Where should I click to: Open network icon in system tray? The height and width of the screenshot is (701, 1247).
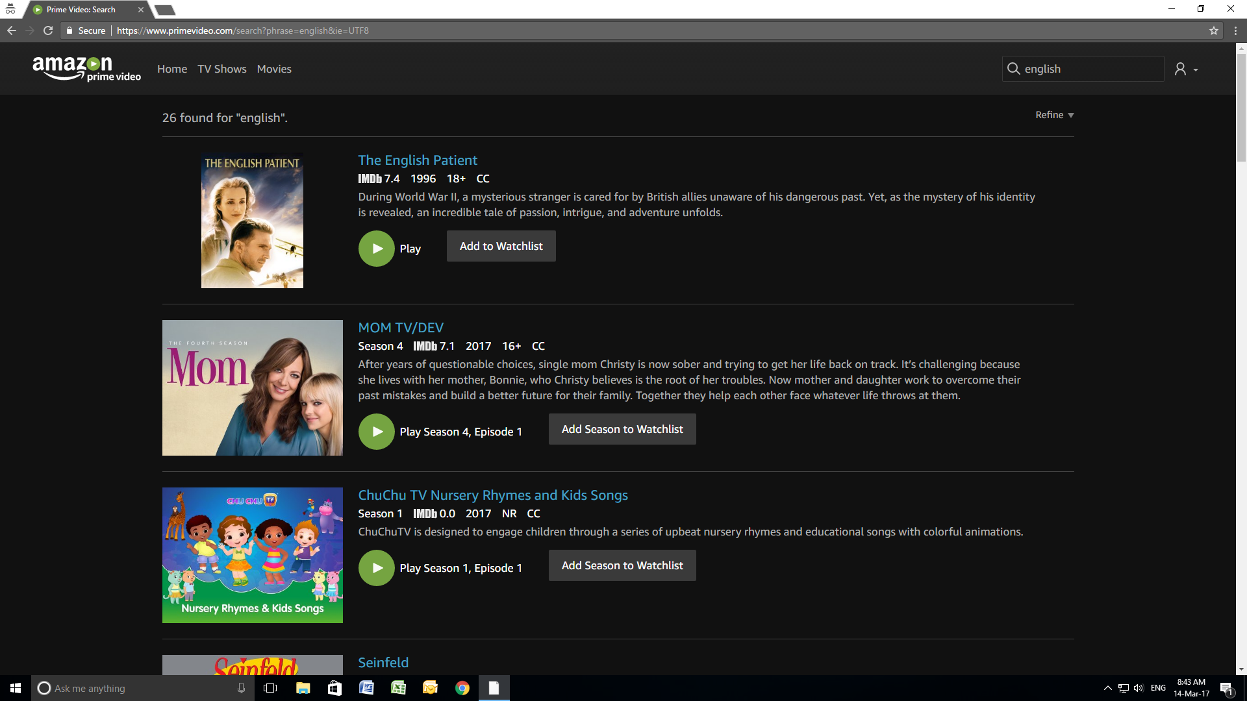point(1124,688)
